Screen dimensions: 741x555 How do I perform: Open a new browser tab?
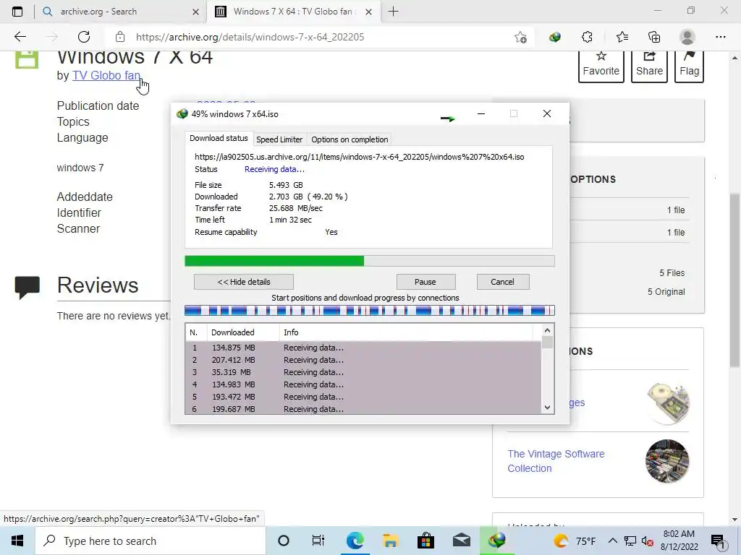pos(393,12)
